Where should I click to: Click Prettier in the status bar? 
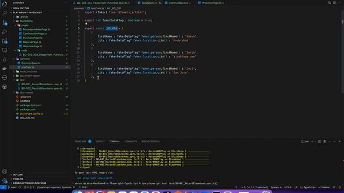324,187
